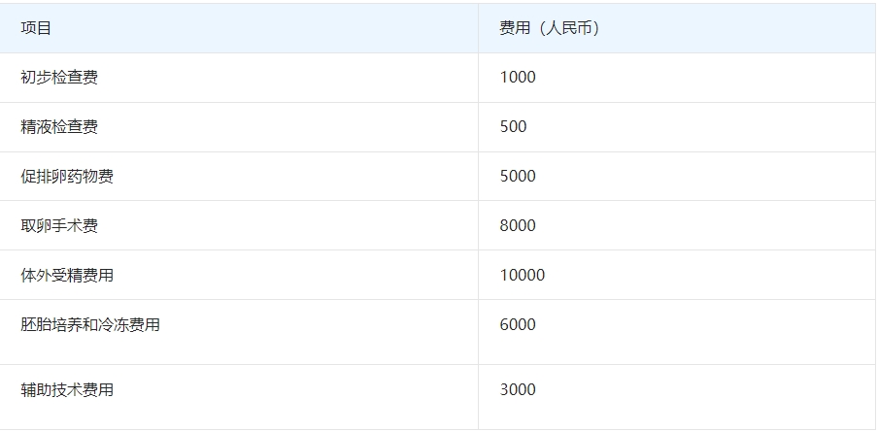Click the 项目 column header
The height and width of the screenshot is (432, 878).
coord(239,28)
